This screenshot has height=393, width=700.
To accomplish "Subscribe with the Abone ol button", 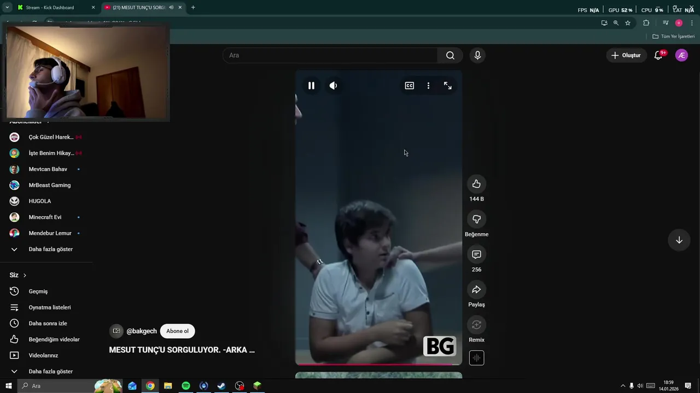I will (177, 331).
